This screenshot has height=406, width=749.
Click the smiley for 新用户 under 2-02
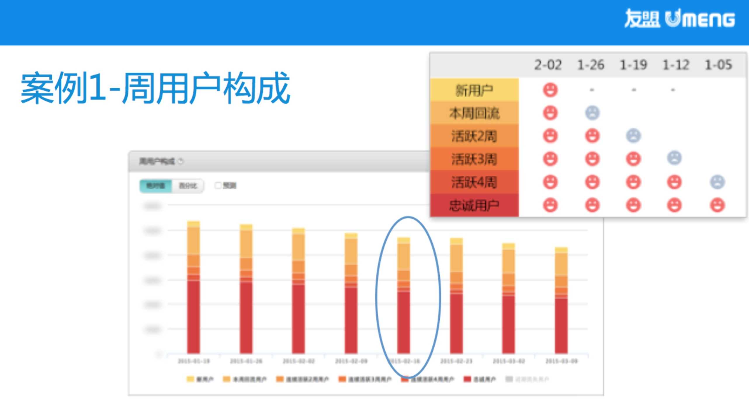(550, 90)
